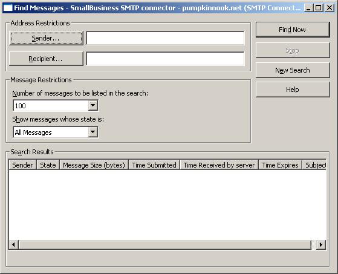Sort by Message Size (bytes) column
This screenshot has height=274, width=338.
click(x=94, y=165)
